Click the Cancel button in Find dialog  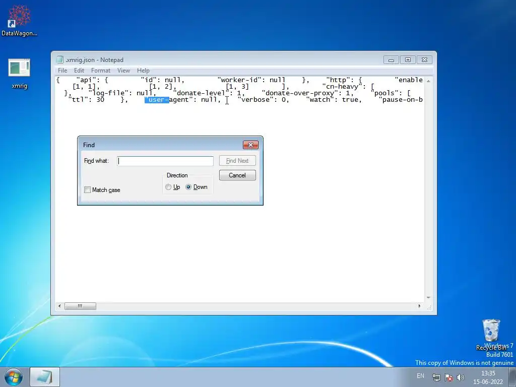237,175
